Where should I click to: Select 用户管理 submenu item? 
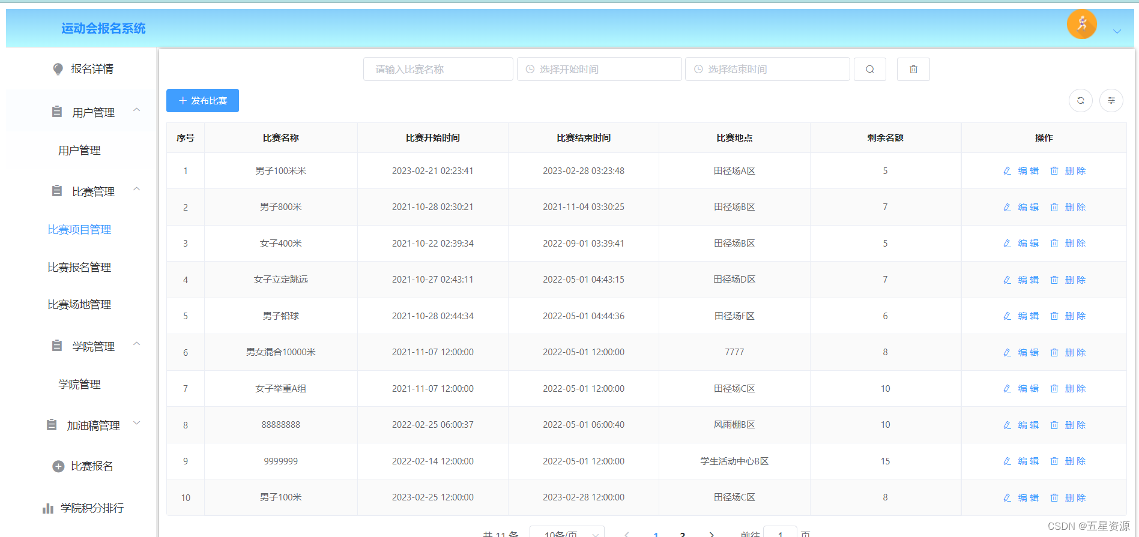click(x=79, y=151)
